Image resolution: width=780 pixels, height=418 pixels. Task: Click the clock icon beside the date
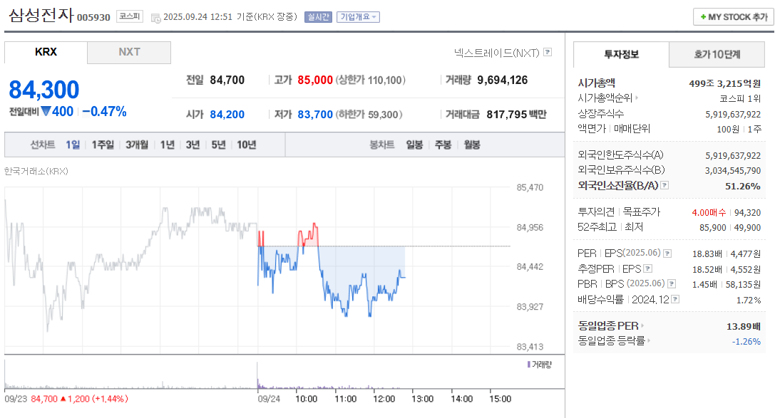click(155, 18)
